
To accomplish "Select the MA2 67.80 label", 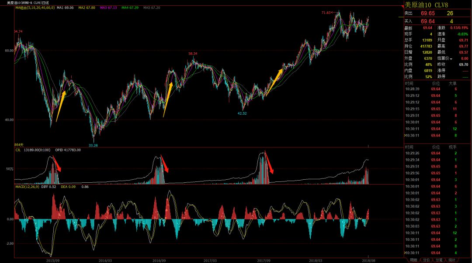I will click(x=87, y=8).
